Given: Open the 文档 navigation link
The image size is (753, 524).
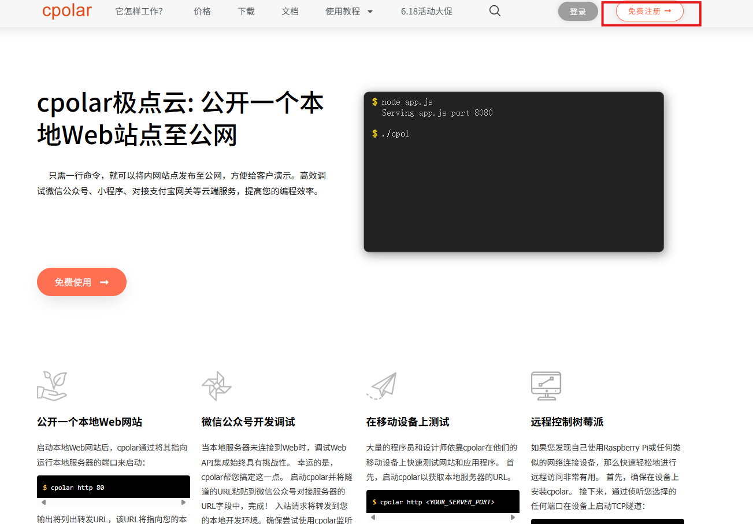Looking at the screenshot, I should click(290, 11).
